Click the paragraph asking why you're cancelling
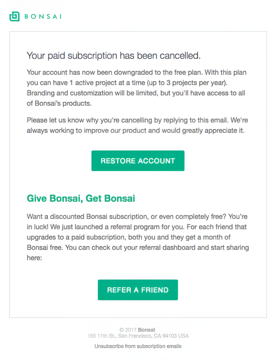The width and height of the screenshot is (276, 361). click(137, 125)
